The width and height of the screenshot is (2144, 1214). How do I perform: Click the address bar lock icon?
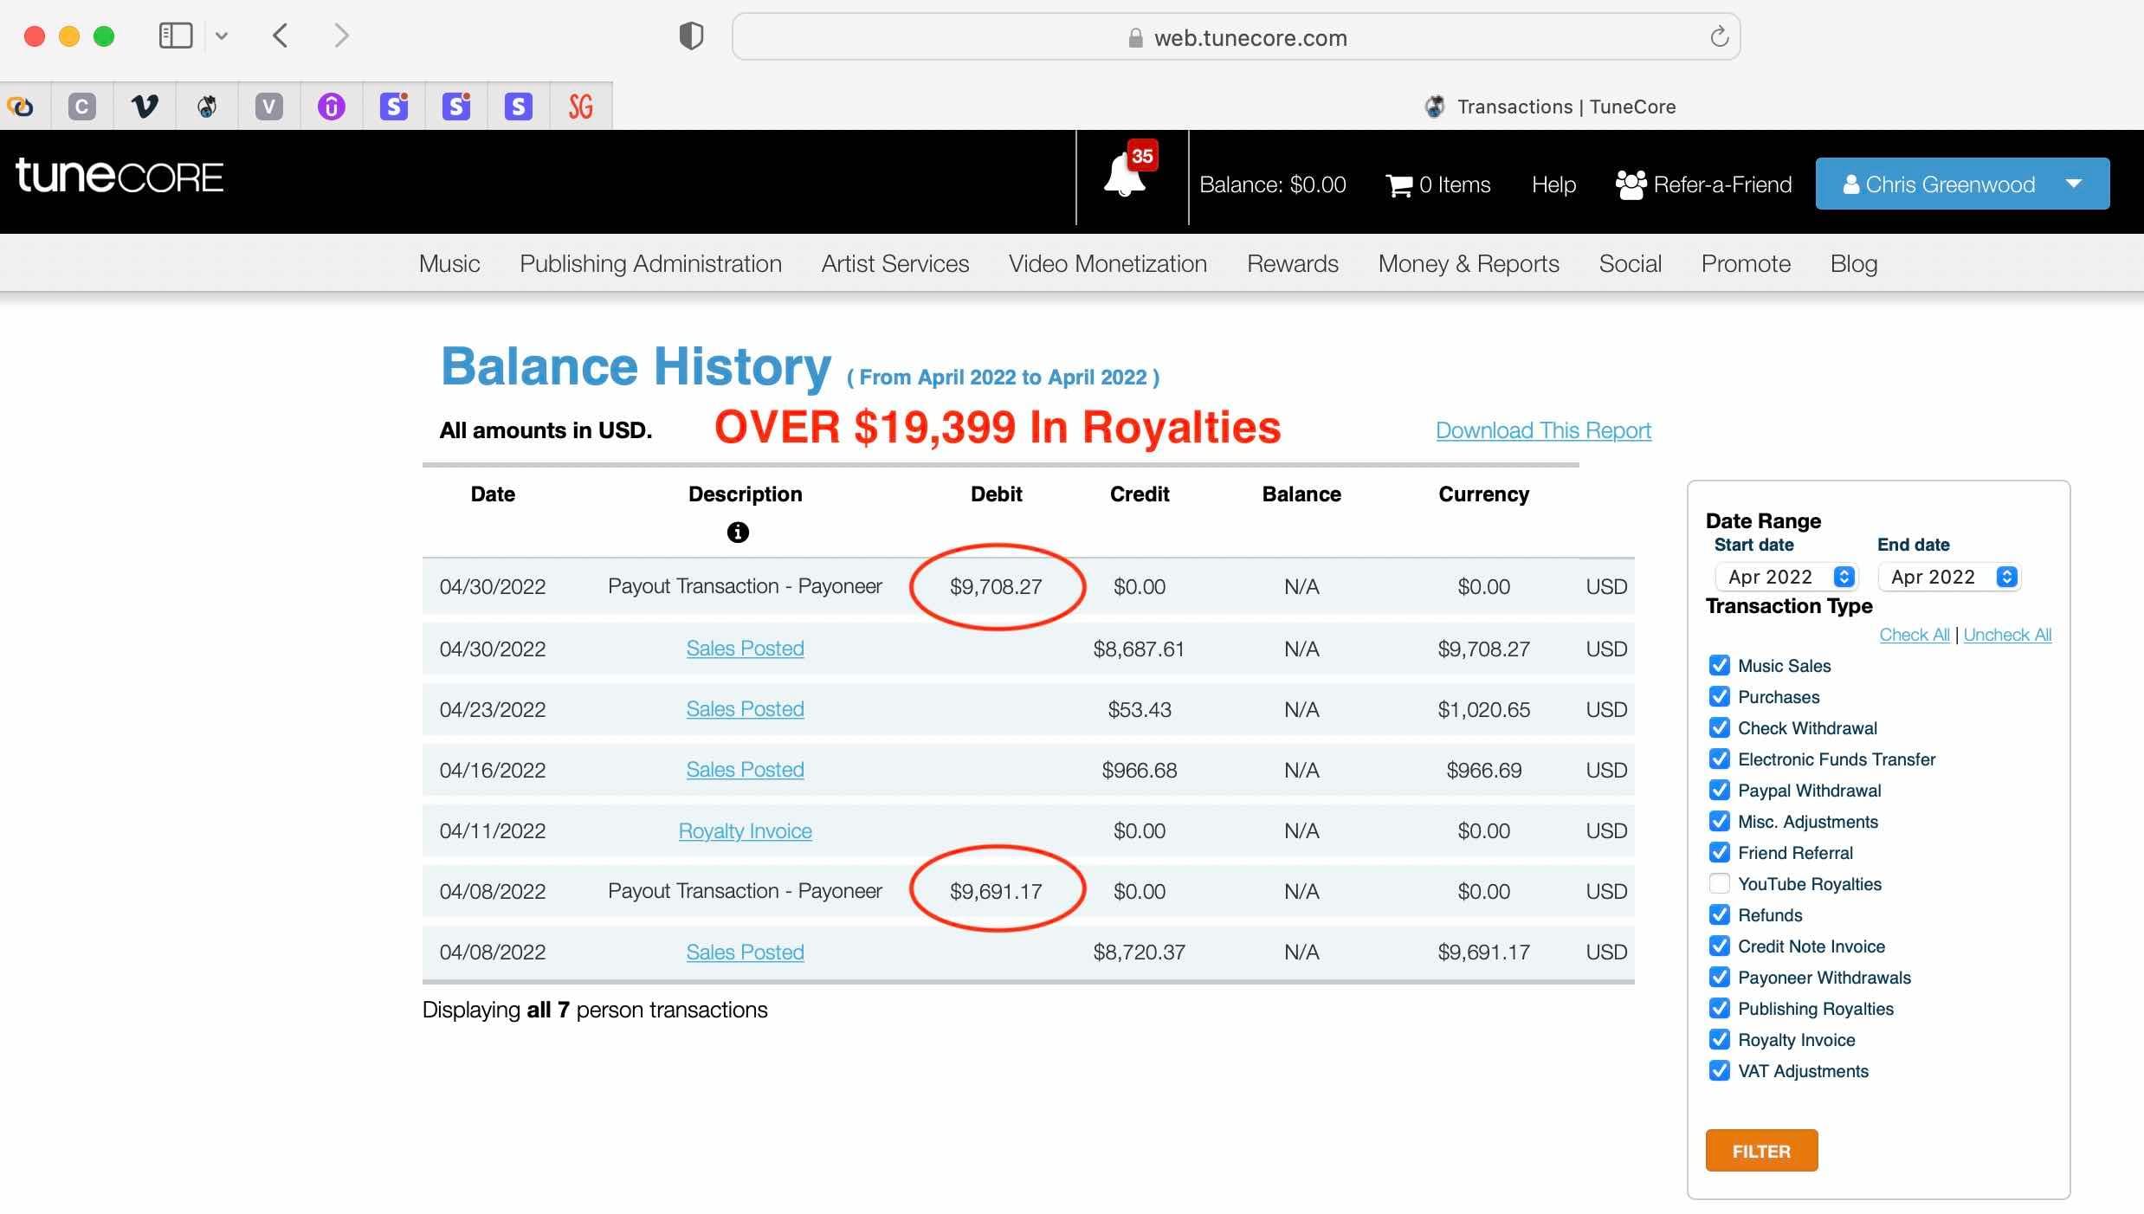(x=1135, y=38)
